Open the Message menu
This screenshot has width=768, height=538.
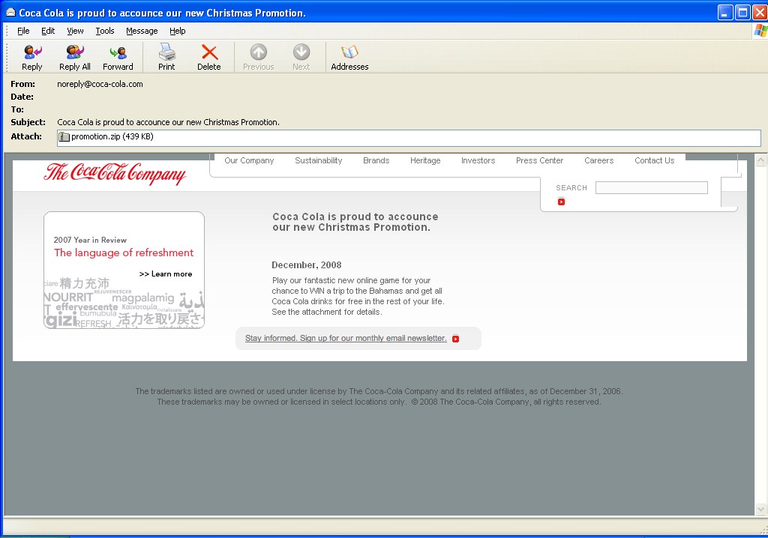click(x=142, y=31)
